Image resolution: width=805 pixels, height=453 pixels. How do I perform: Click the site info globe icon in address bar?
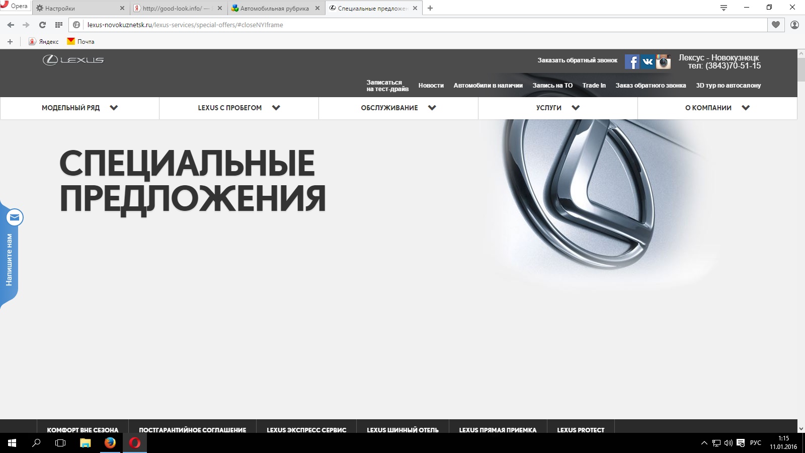click(x=76, y=25)
